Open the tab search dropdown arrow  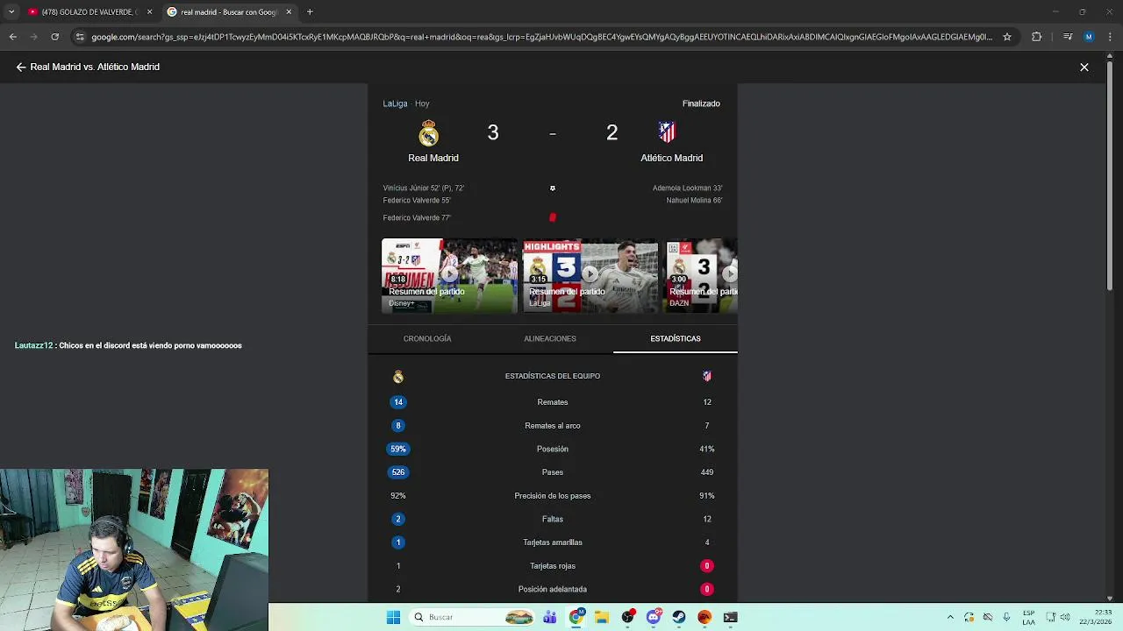click(11, 12)
